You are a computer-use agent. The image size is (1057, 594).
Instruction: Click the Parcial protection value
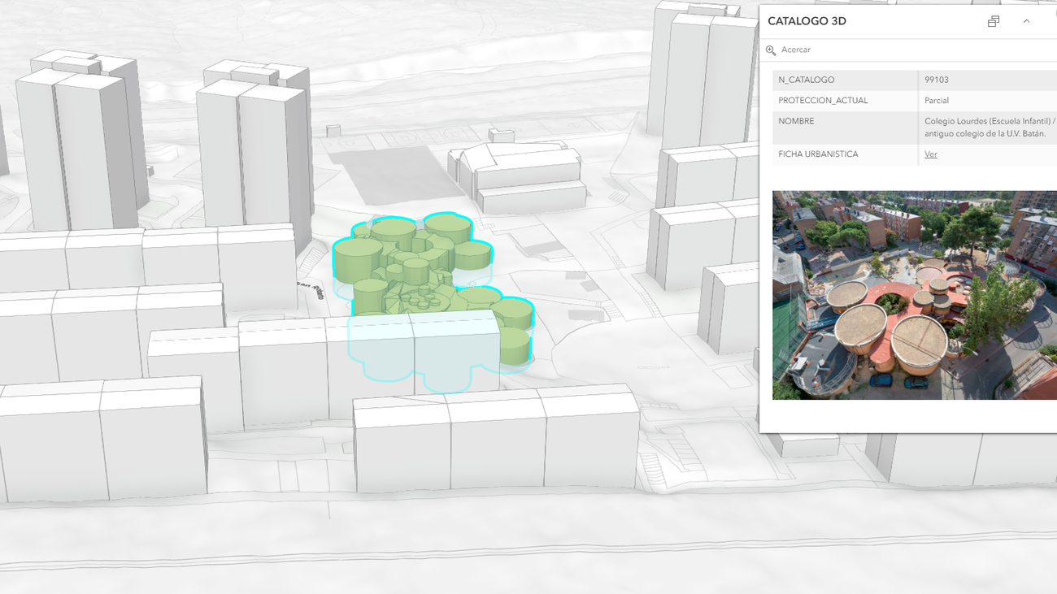(936, 101)
